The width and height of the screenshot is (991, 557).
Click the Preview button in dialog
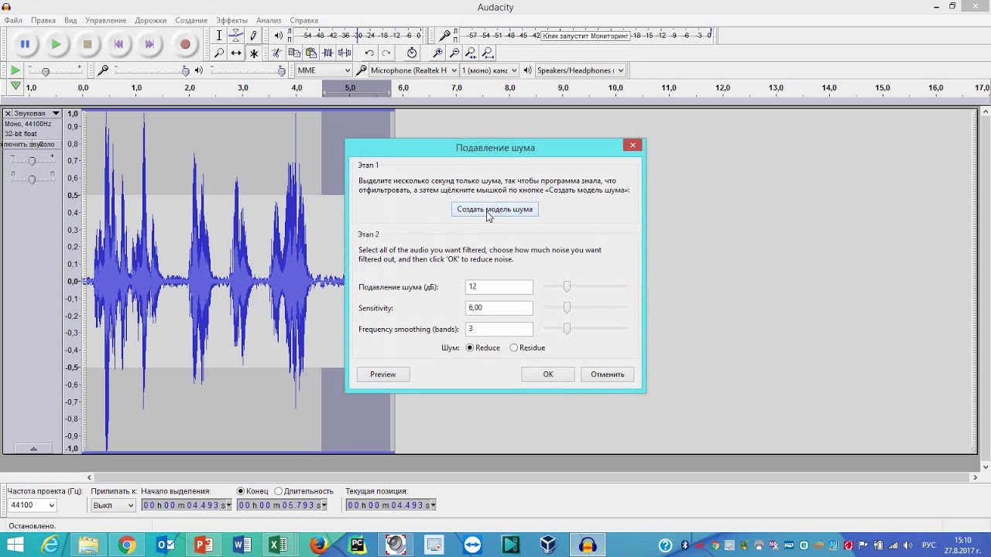pyautogui.click(x=382, y=374)
